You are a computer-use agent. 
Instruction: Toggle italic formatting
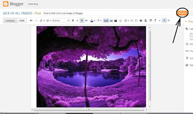77,20
